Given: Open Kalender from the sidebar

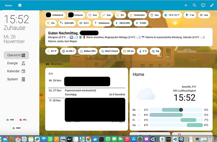Looking at the screenshot, I should (16, 71).
